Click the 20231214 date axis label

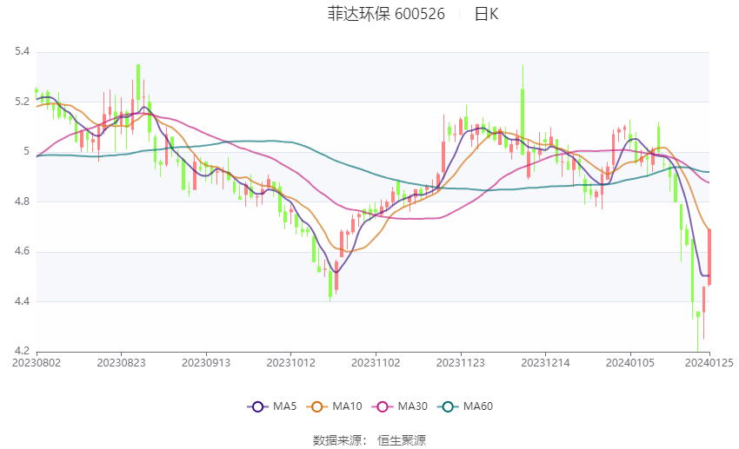pos(545,363)
